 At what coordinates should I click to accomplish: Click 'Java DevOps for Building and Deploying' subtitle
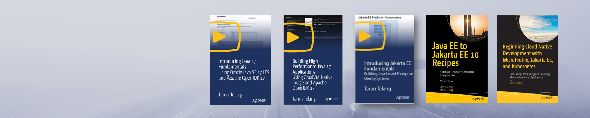(x=530, y=74)
